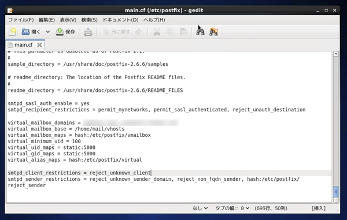This screenshot has height=220, width=347.
Task: Expand the recent files arrow beside 開く
Action: [x=48, y=32]
